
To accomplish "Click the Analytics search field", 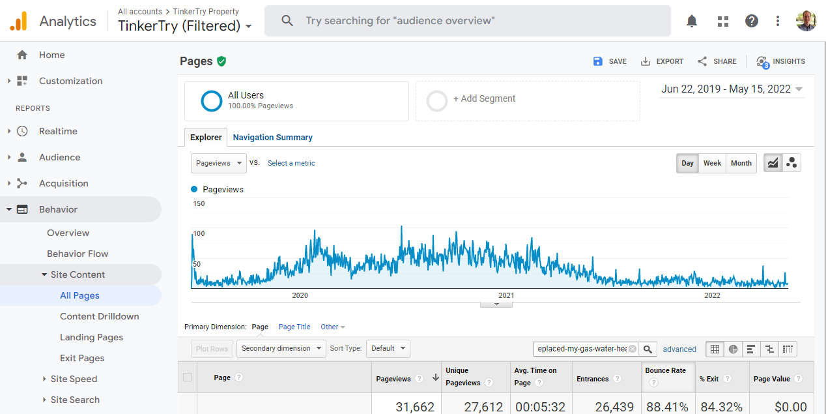I will pos(467,21).
